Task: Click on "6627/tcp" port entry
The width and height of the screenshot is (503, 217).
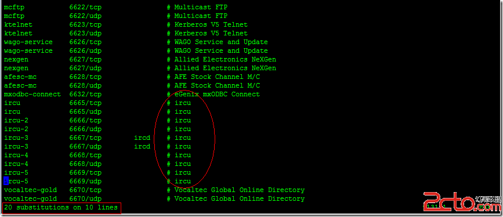Action: (85, 59)
